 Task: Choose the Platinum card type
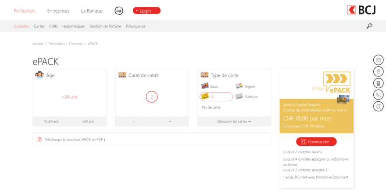pos(251,97)
